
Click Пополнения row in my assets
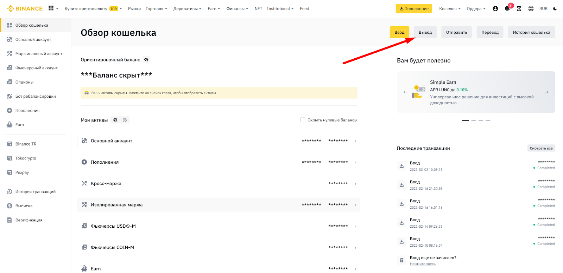click(x=219, y=162)
